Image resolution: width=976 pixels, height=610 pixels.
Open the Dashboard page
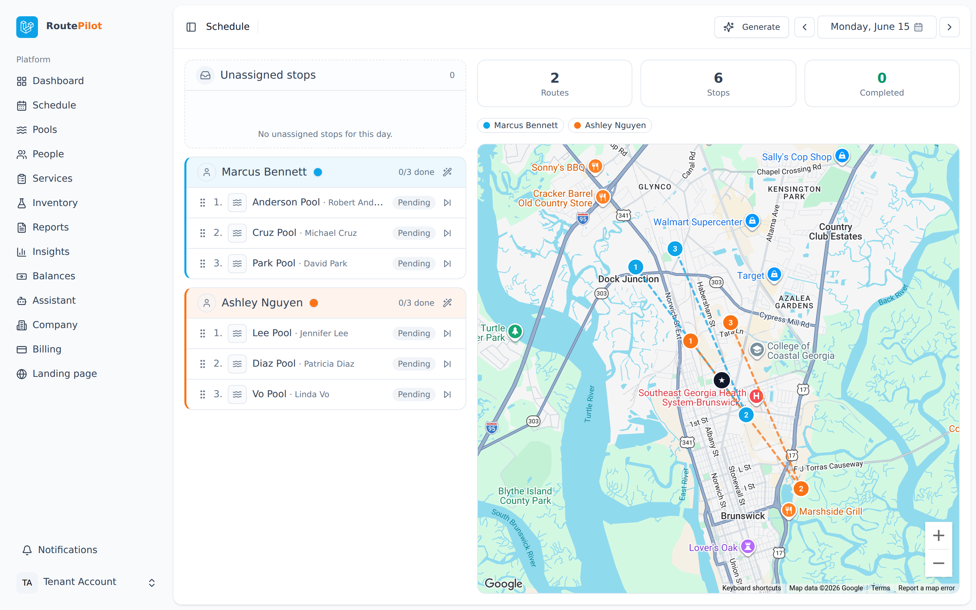58,81
